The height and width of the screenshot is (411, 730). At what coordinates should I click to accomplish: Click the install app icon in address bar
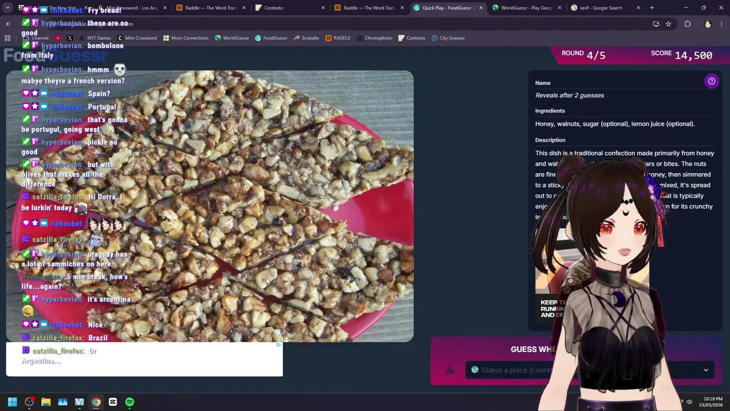pyautogui.click(x=656, y=24)
